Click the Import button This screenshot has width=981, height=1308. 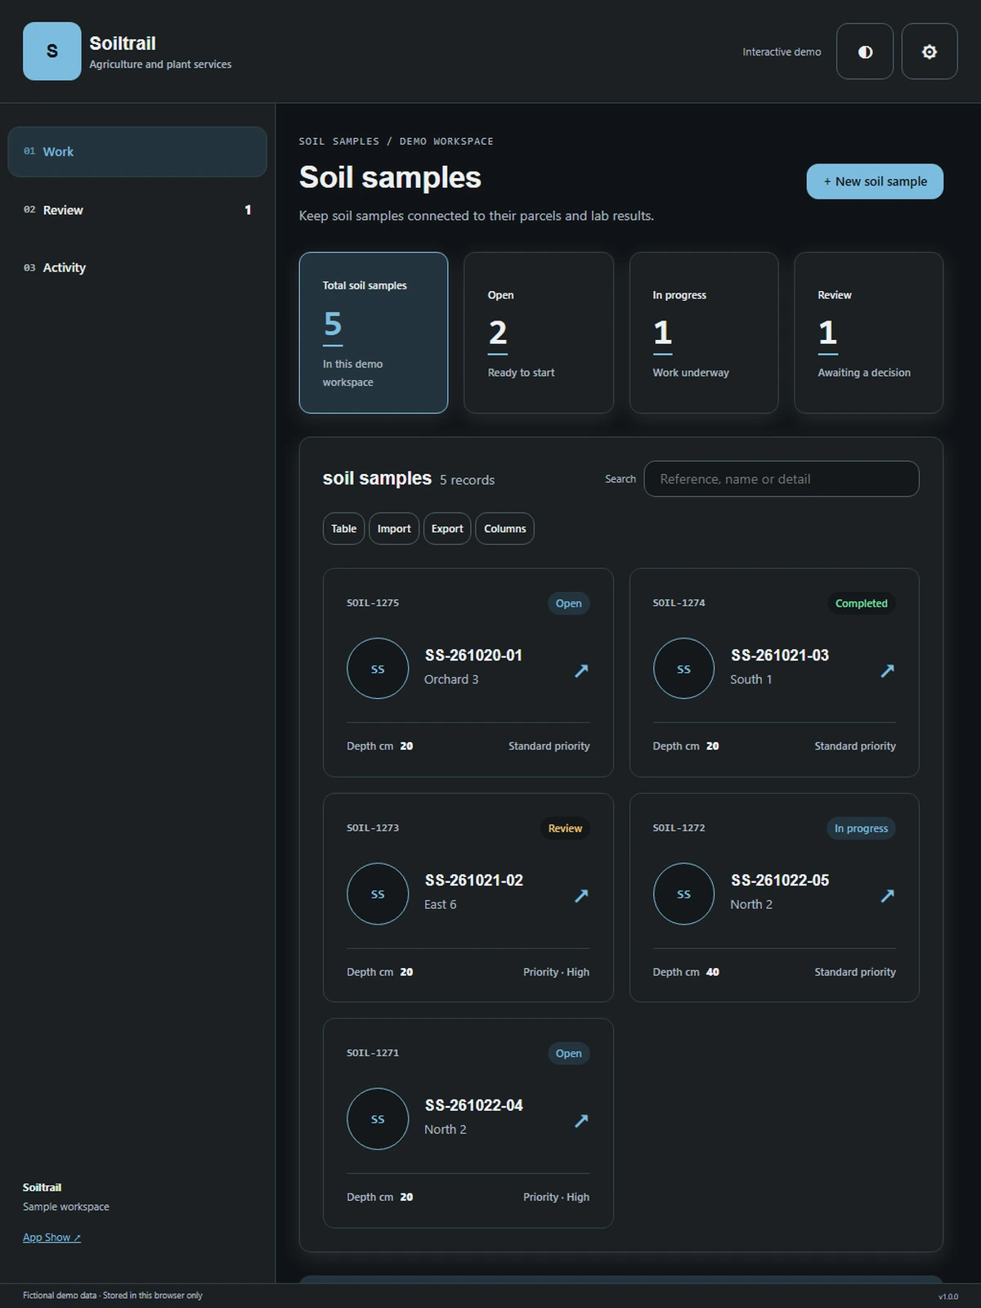[x=394, y=529]
